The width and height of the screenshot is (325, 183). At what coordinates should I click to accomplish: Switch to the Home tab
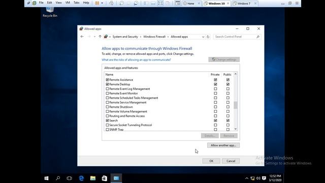point(191,4)
